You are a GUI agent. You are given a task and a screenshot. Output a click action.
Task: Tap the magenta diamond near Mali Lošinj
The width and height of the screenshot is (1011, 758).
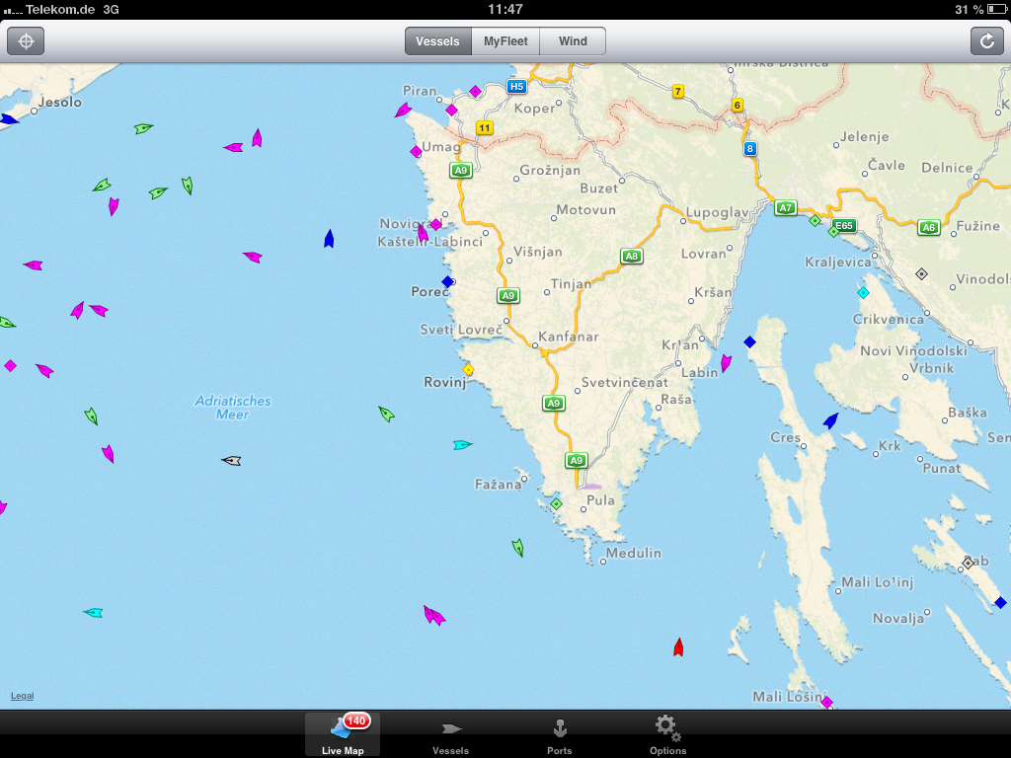click(x=826, y=703)
